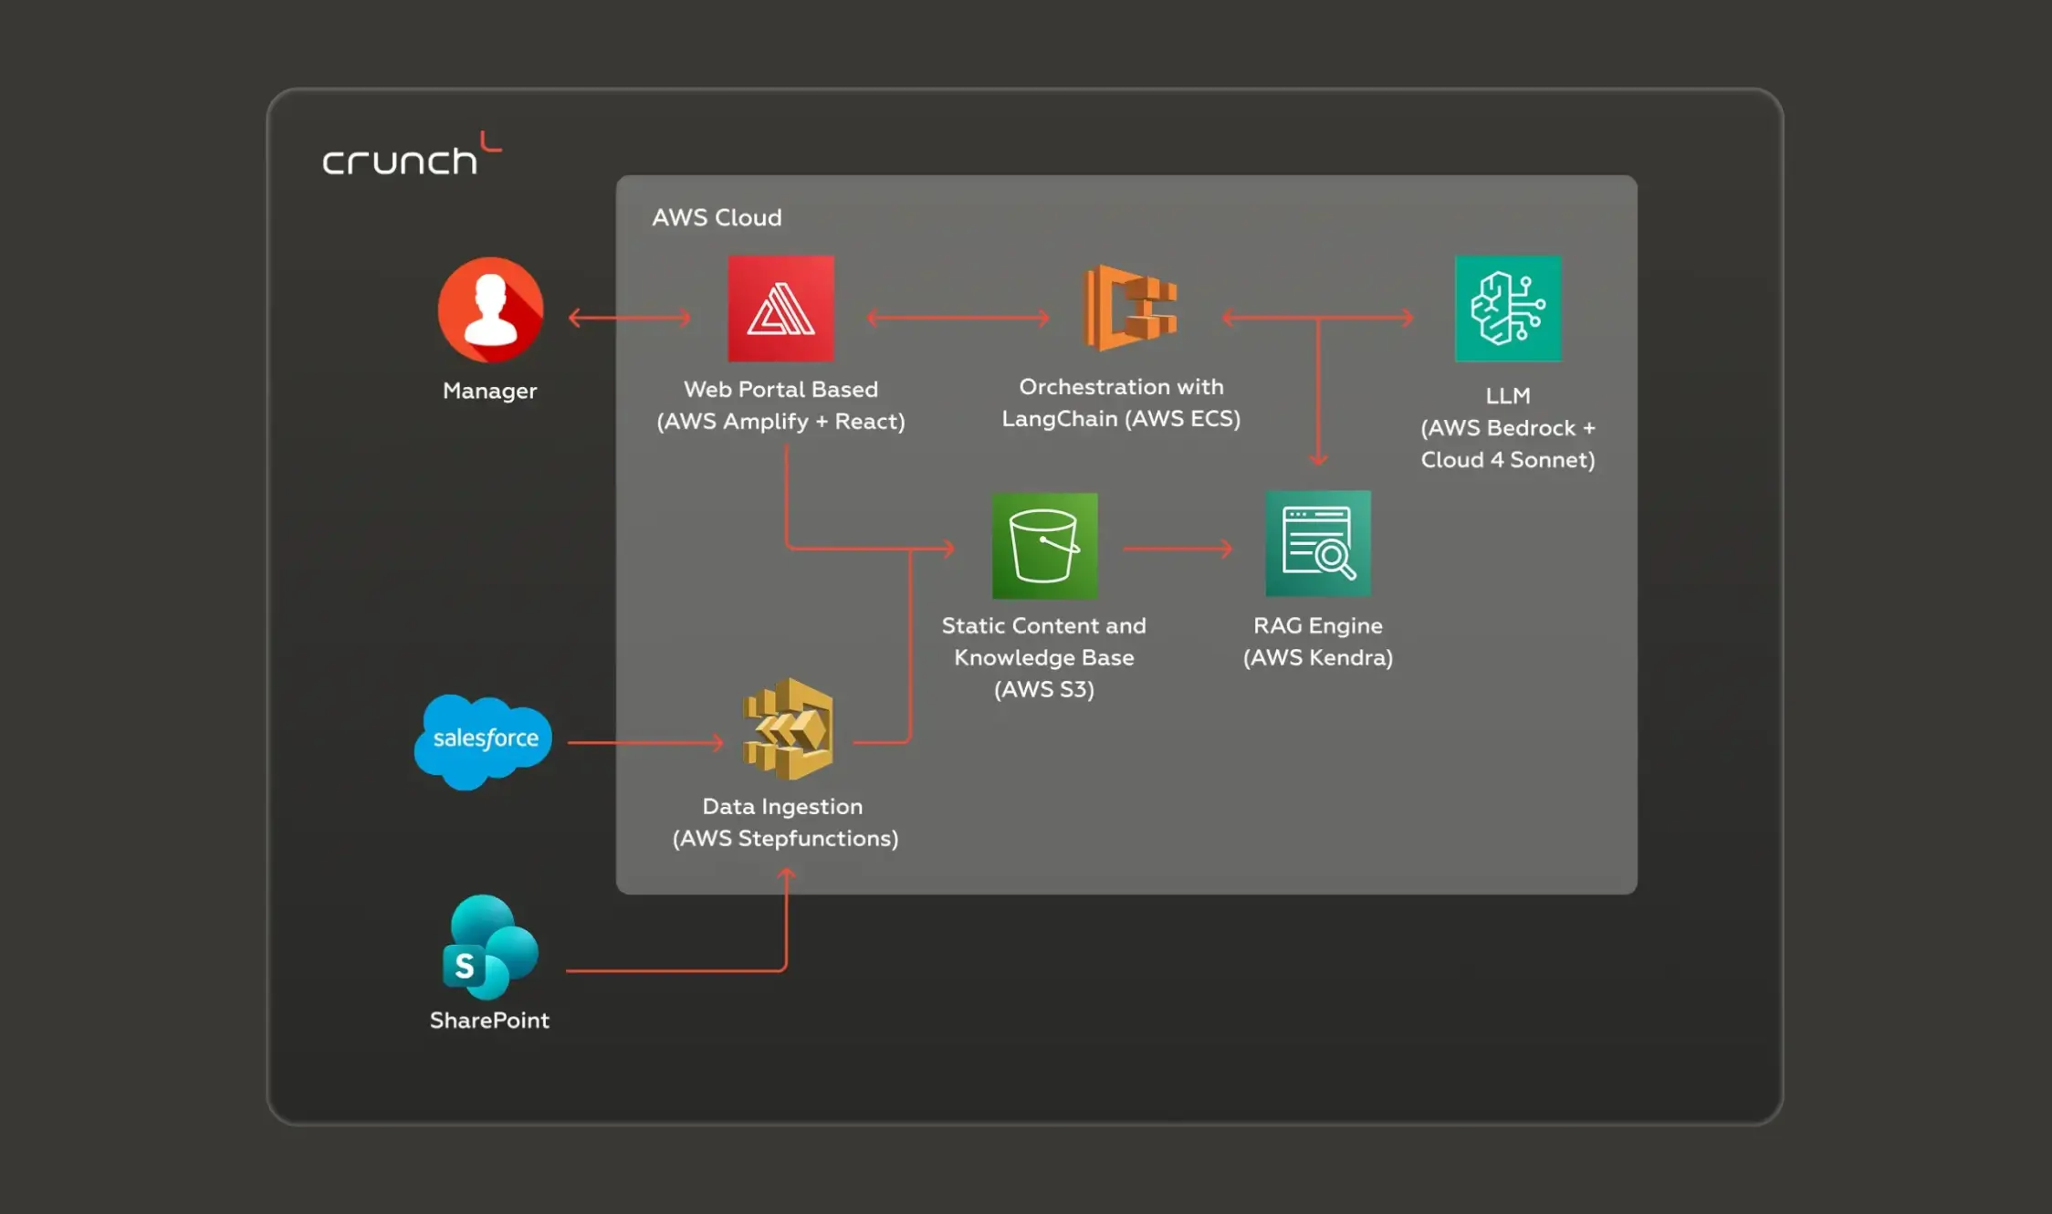Click the "Manager" label text
This screenshot has width=2052, height=1214.
[x=489, y=391]
